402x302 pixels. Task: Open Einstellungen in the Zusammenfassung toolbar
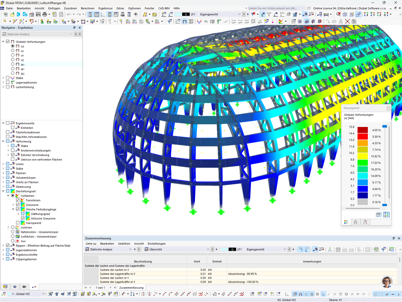[156, 243]
